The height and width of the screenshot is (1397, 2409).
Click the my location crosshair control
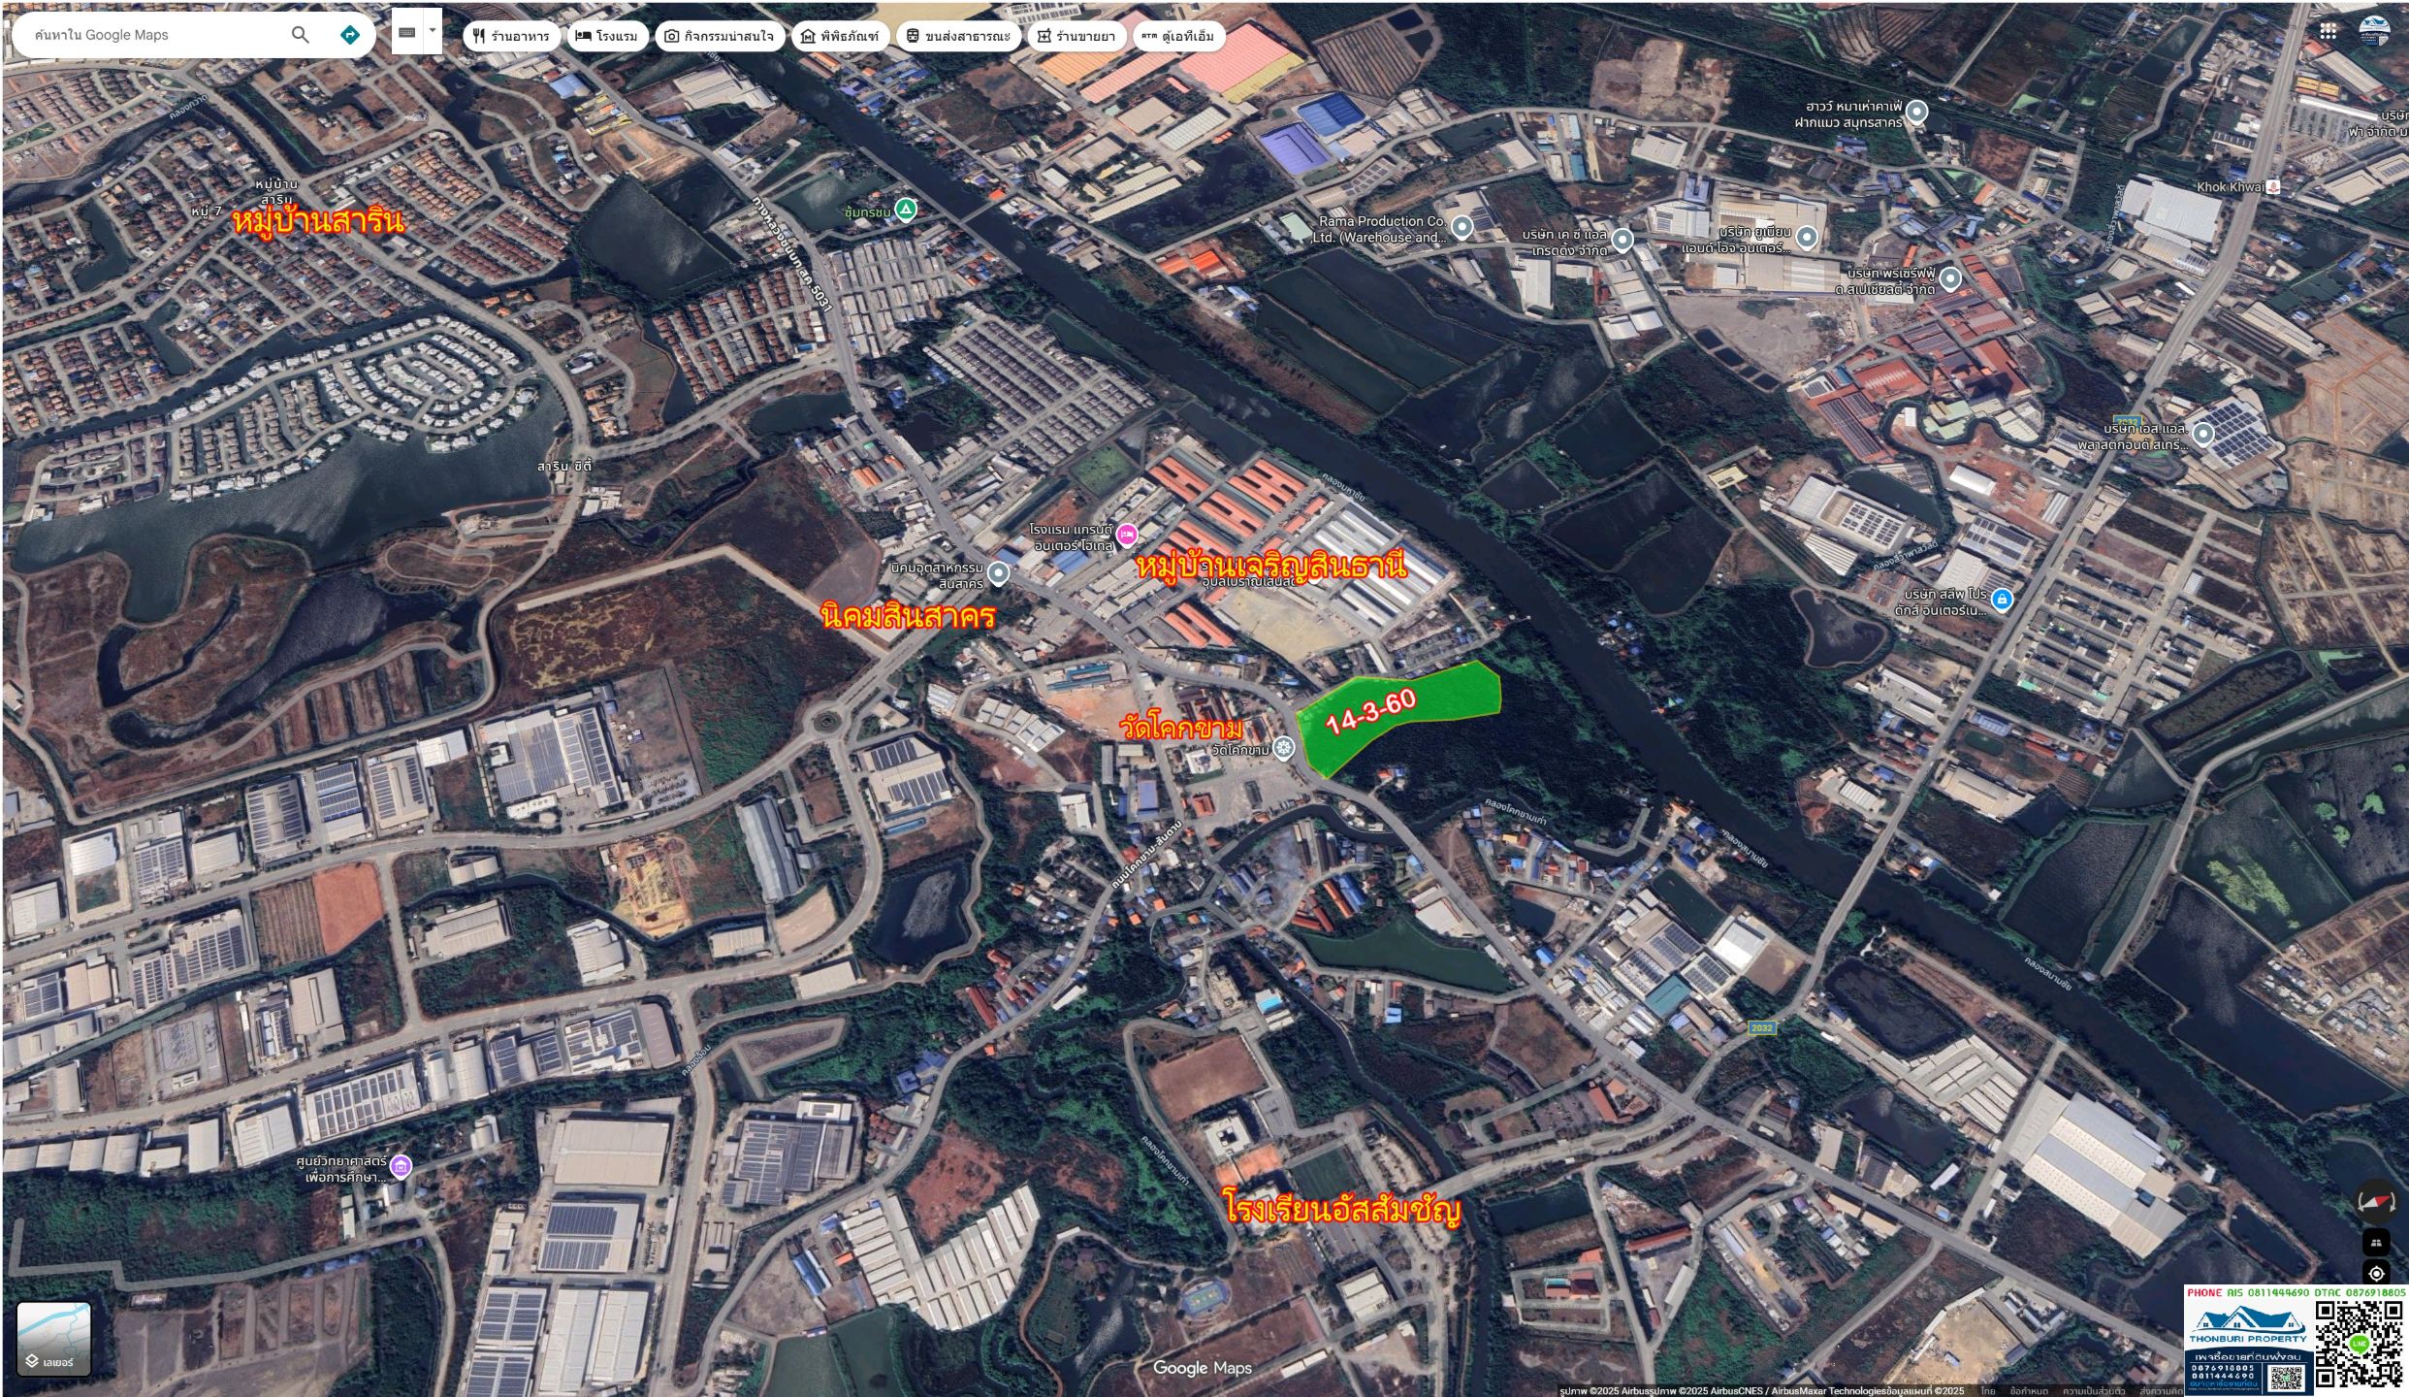(2376, 1273)
